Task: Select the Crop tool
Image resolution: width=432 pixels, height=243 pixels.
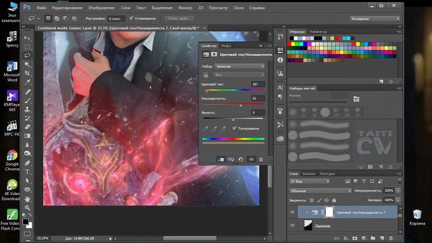Action: click(x=27, y=74)
